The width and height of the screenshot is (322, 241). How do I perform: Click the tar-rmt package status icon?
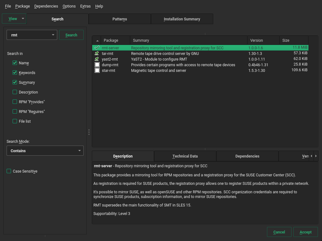coord(97,54)
